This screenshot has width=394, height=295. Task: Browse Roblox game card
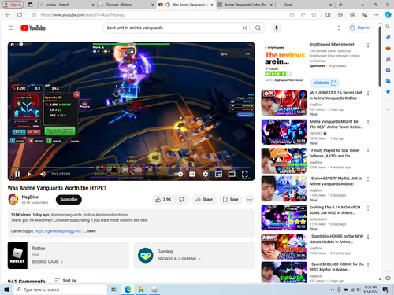pos(69,255)
